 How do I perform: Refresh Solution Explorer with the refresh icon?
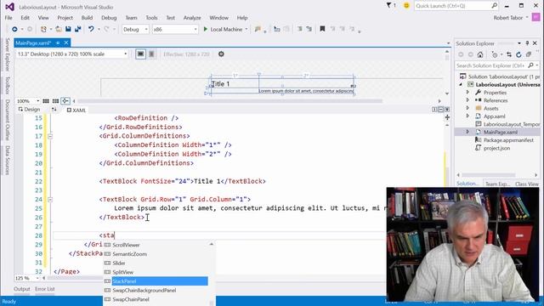(518, 54)
